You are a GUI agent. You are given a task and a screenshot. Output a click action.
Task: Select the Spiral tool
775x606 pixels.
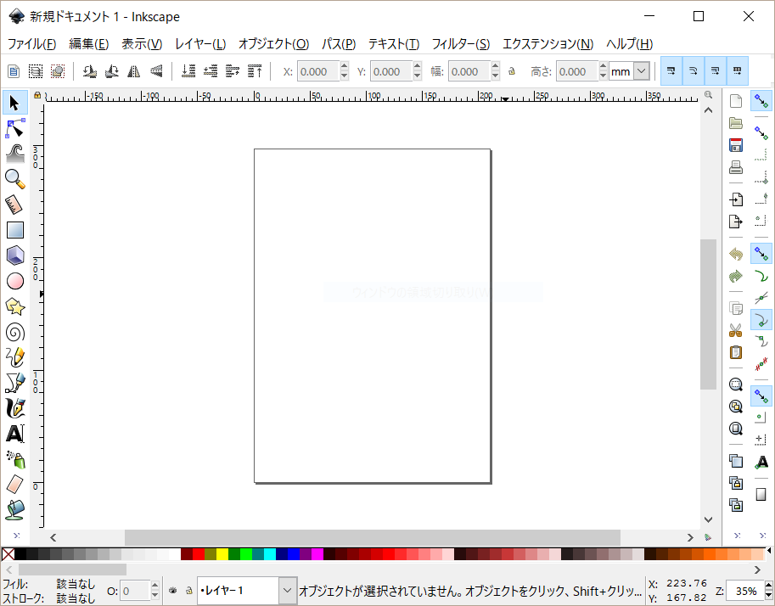14,332
